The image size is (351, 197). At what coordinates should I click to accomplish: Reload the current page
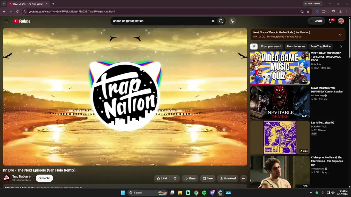tap(17, 11)
